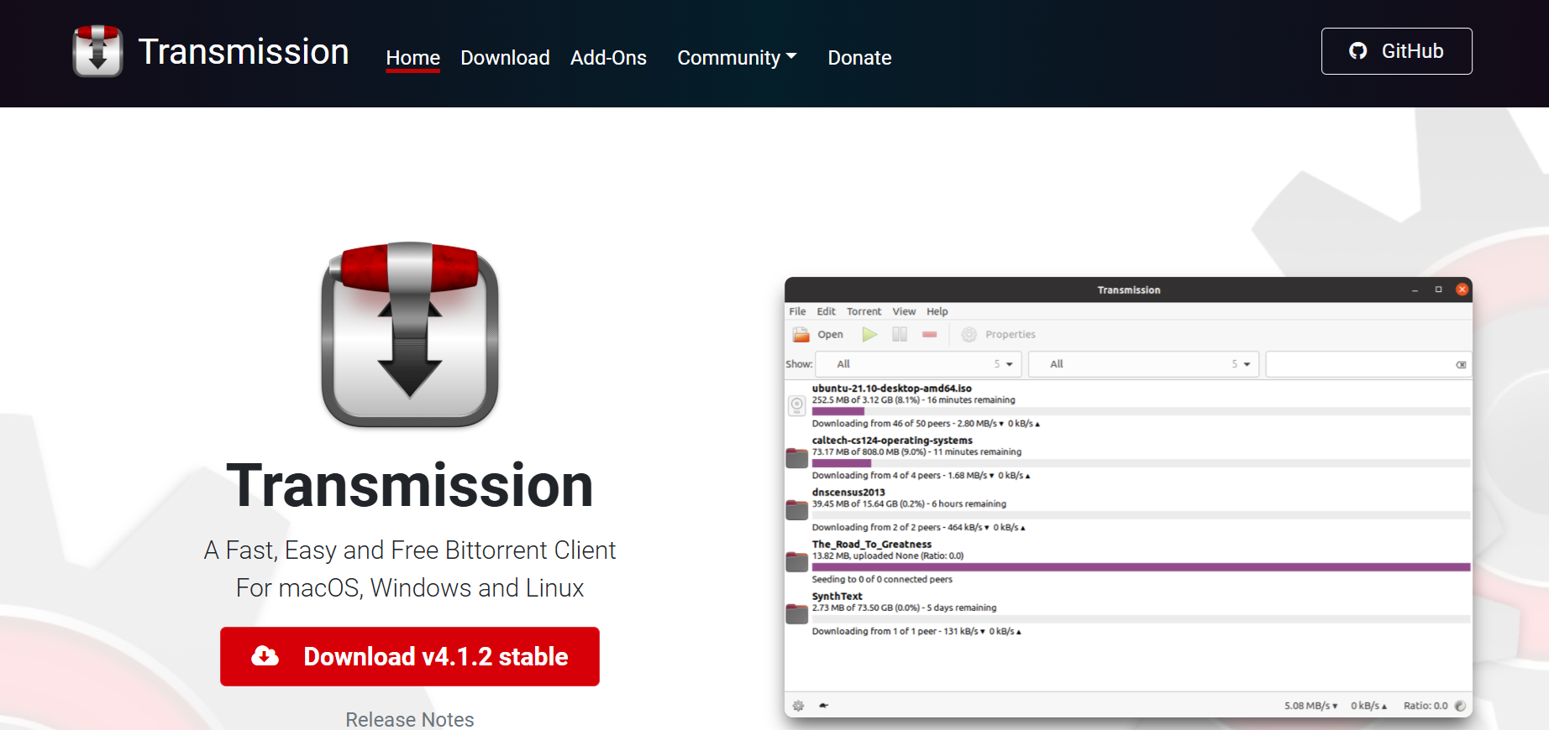Click Download v4.1.2 stable button
1549x730 pixels.
[x=410, y=656]
